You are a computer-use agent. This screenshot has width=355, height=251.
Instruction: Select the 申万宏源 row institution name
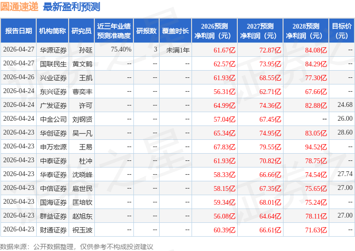(53, 147)
